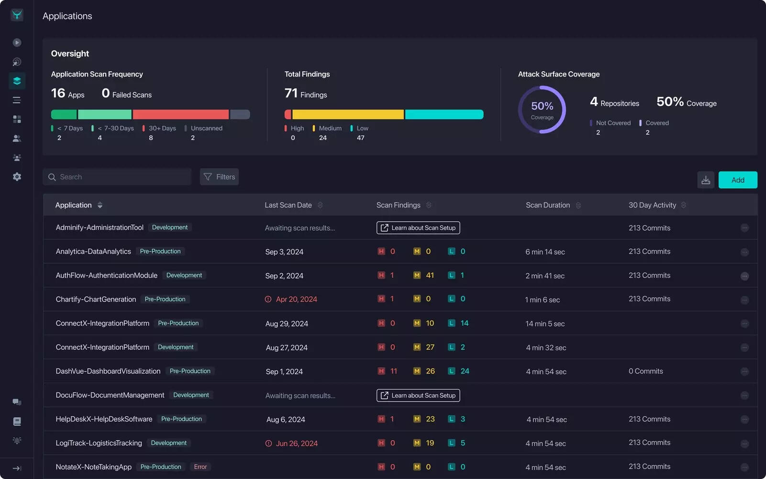Open the dashboard grid icon in sidebar

point(17,119)
